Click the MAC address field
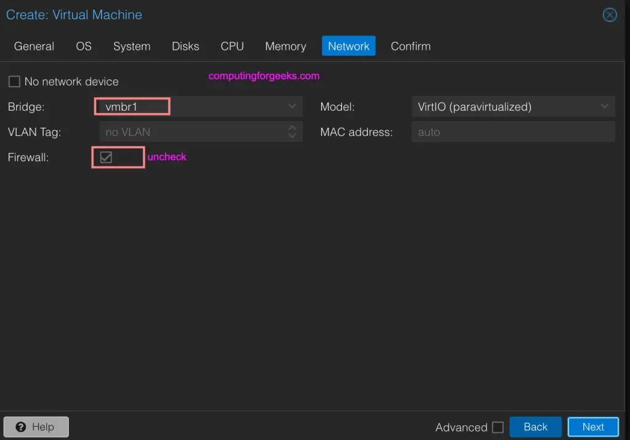Screen dimensions: 630x440 (513, 132)
